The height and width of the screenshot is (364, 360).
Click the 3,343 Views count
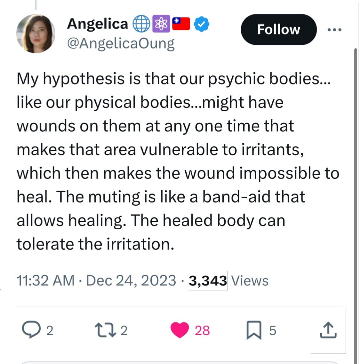click(228, 281)
